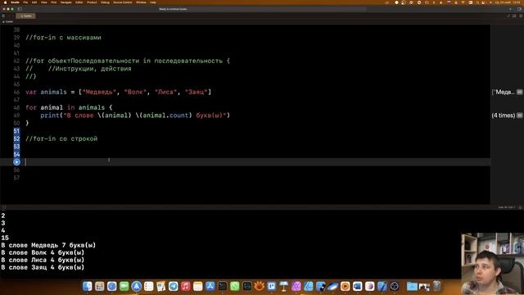The image size is (524, 295).
Task: Open the Help menu
Action: 153,2
